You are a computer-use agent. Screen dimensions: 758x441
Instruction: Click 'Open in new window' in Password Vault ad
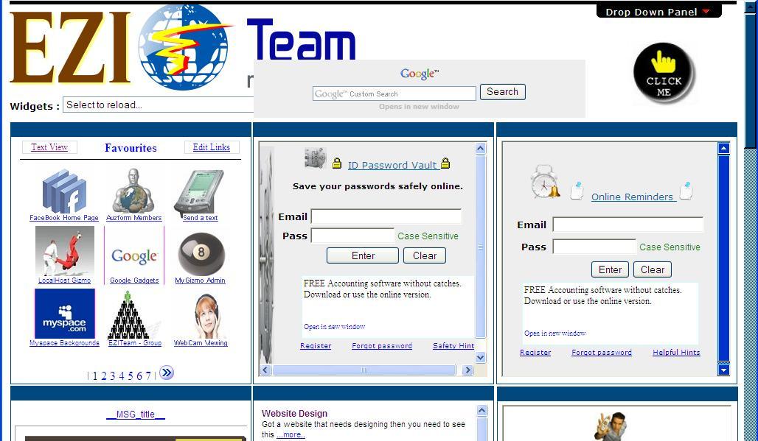[335, 327]
